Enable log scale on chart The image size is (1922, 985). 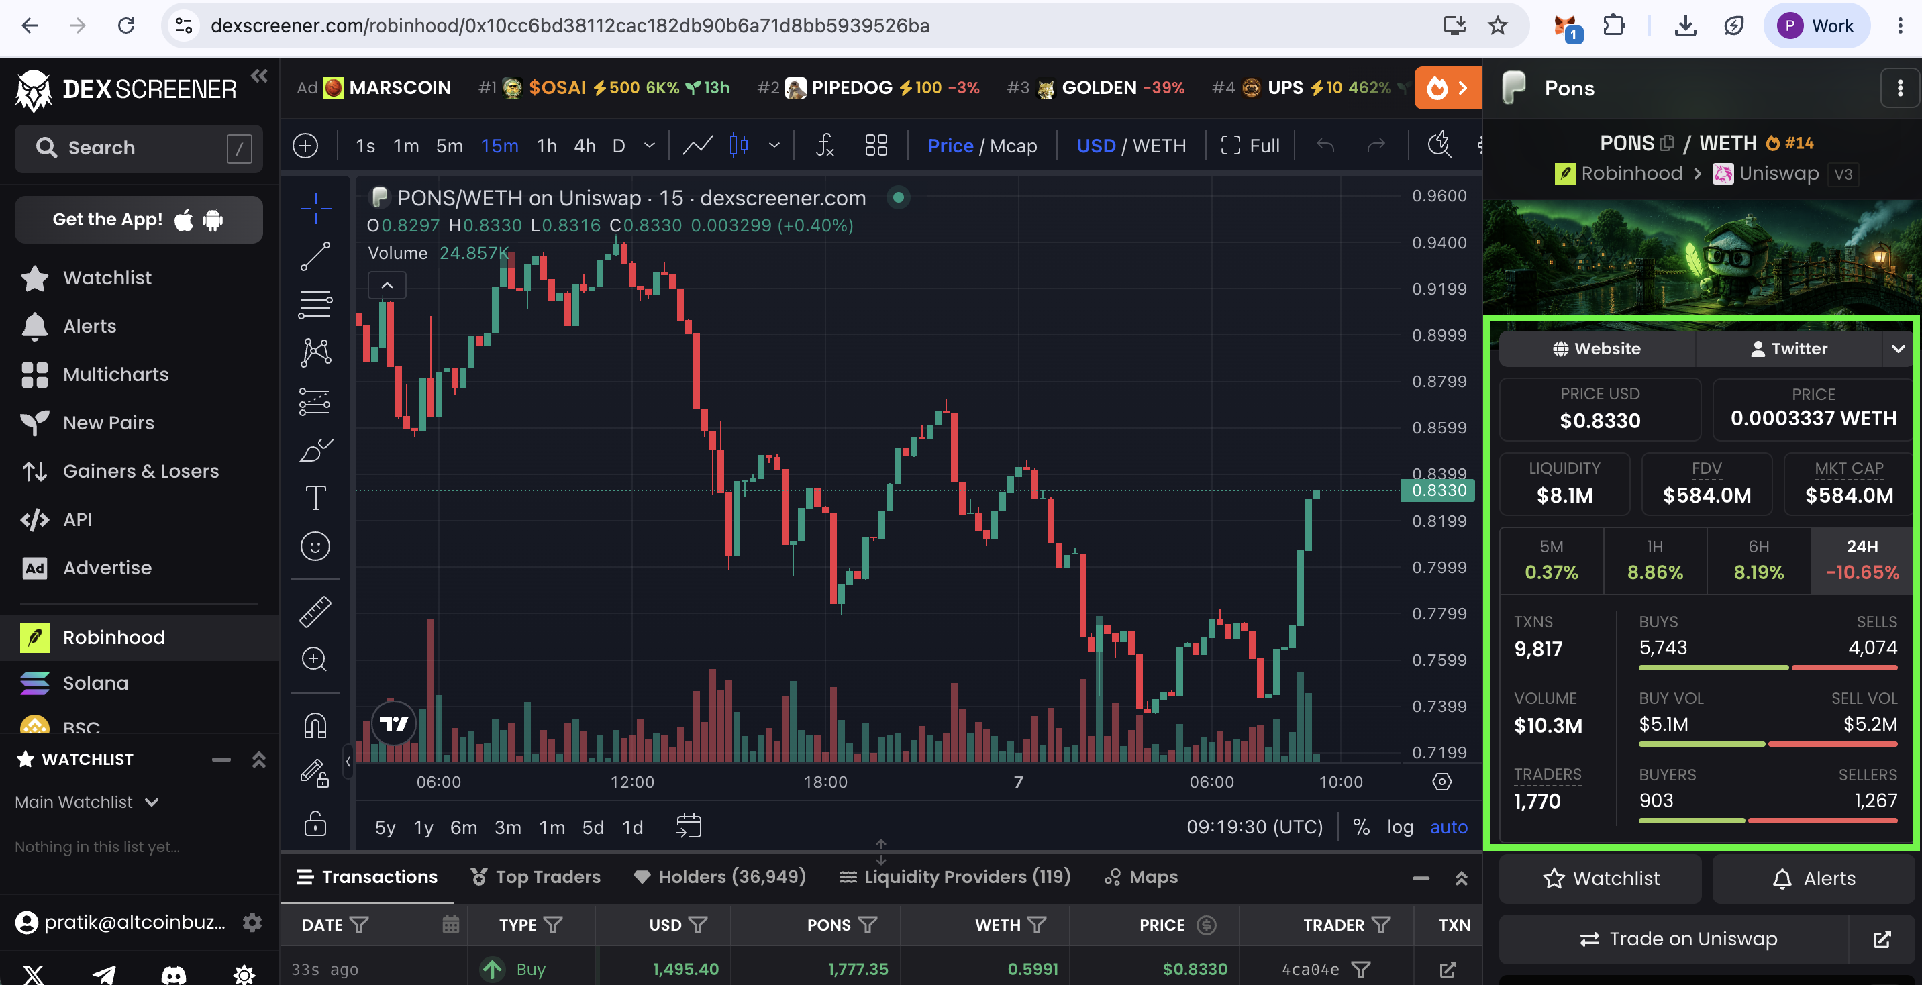(x=1400, y=827)
